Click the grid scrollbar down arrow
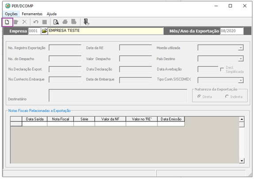This screenshot has width=254, height=179. click(x=242, y=161)
